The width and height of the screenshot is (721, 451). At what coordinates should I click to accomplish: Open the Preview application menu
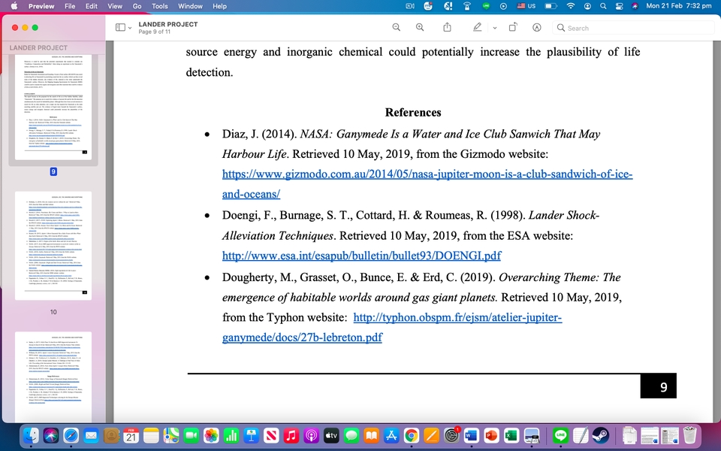coord(41,6)
